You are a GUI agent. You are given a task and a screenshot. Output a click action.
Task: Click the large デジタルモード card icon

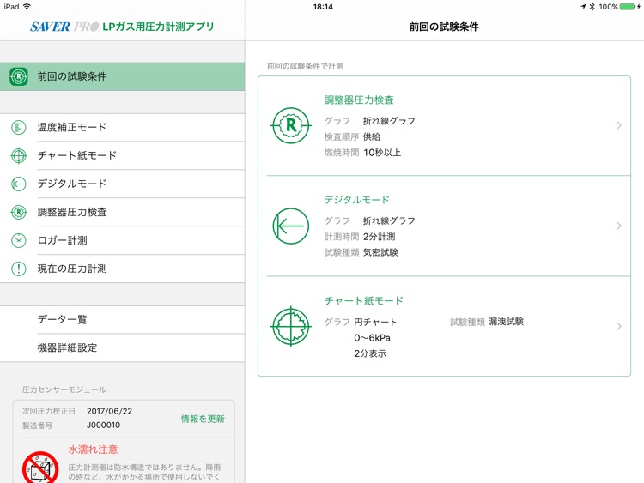click(291, 226)
